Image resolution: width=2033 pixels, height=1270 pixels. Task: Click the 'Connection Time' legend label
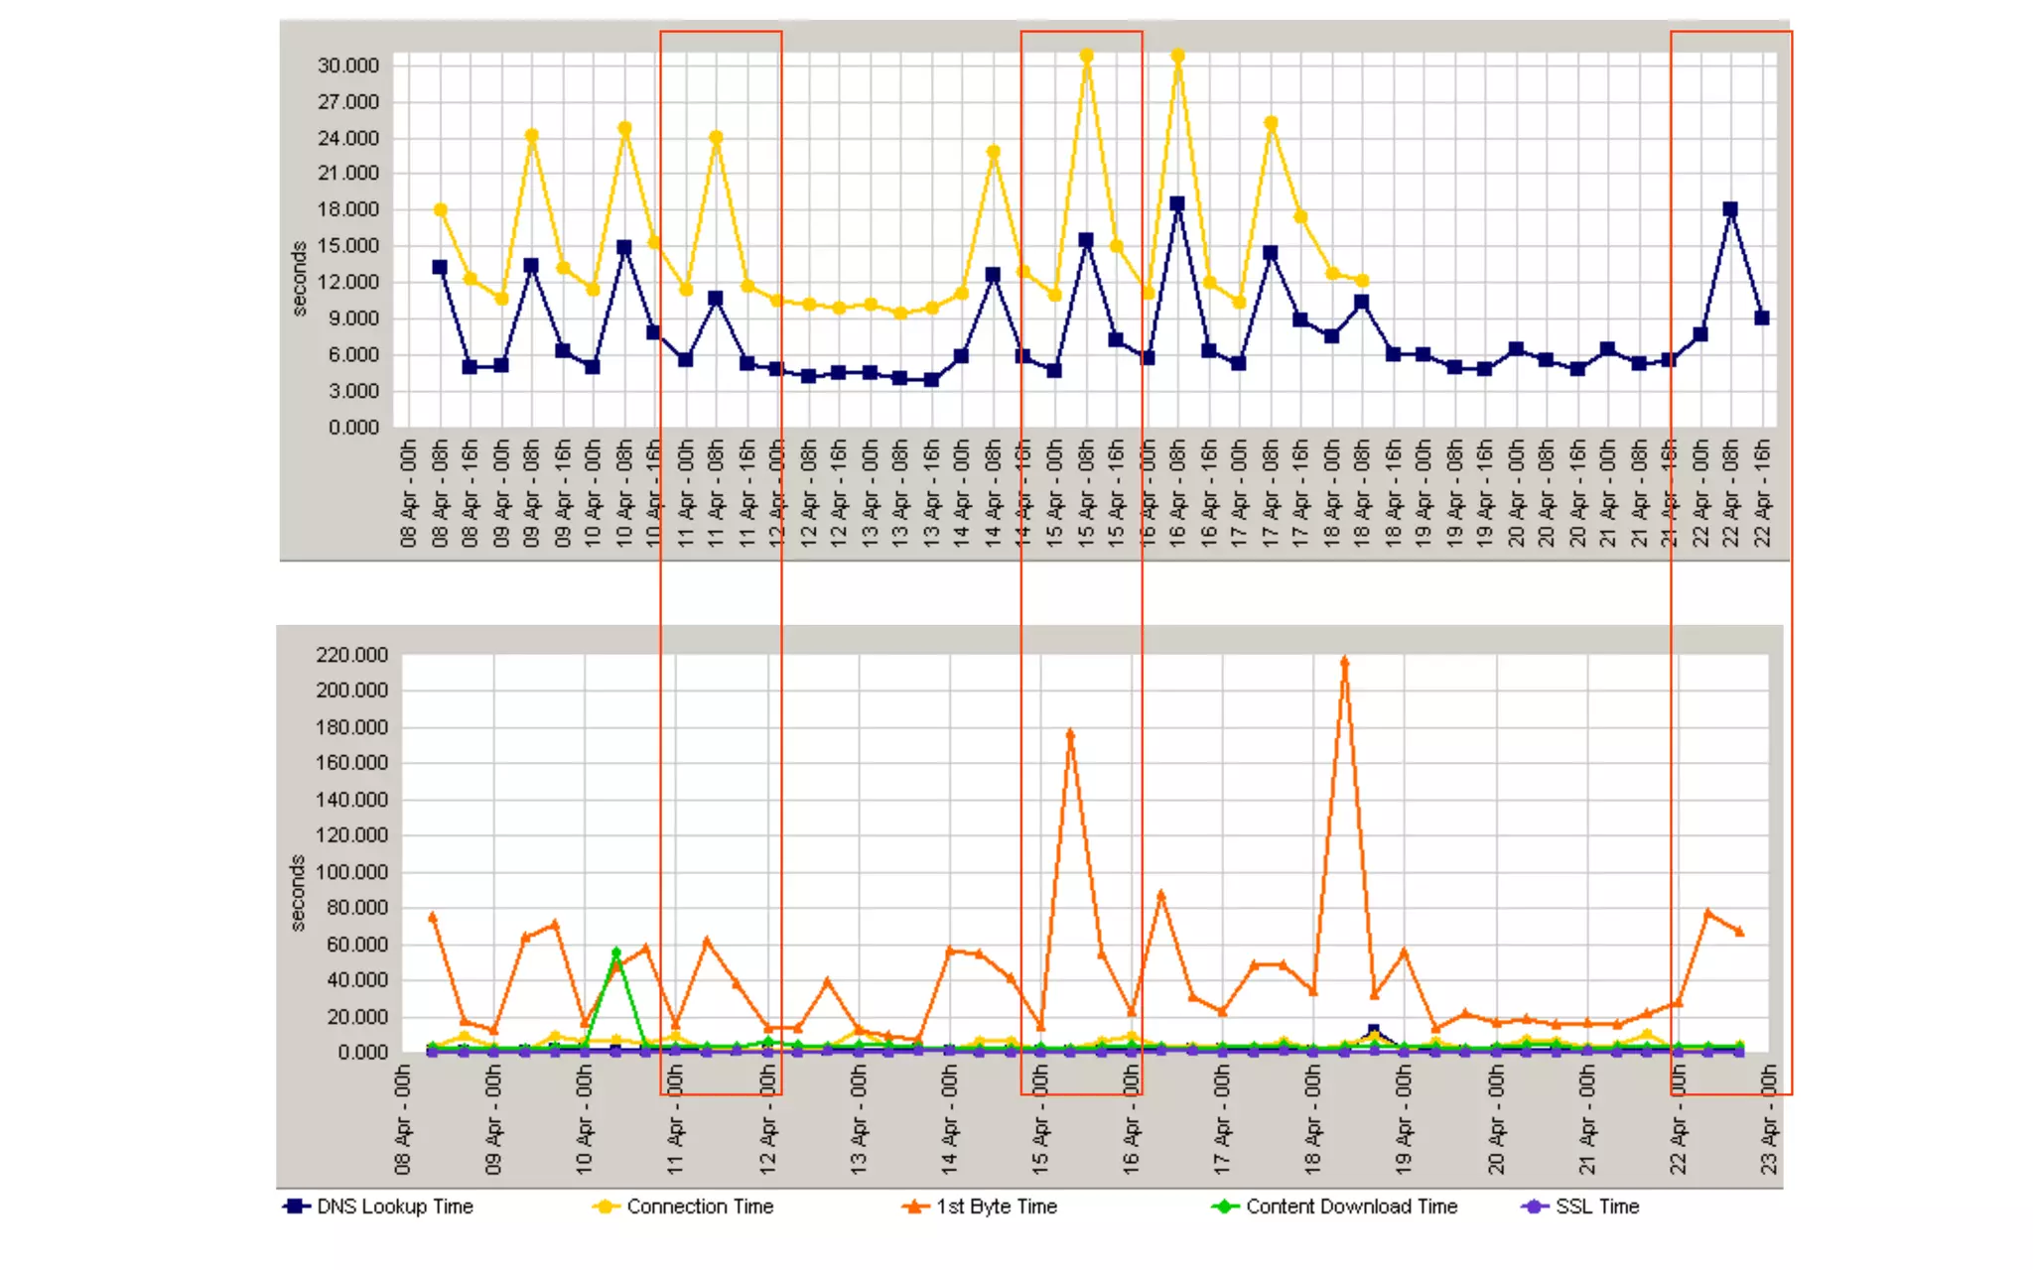(700, 1206)
